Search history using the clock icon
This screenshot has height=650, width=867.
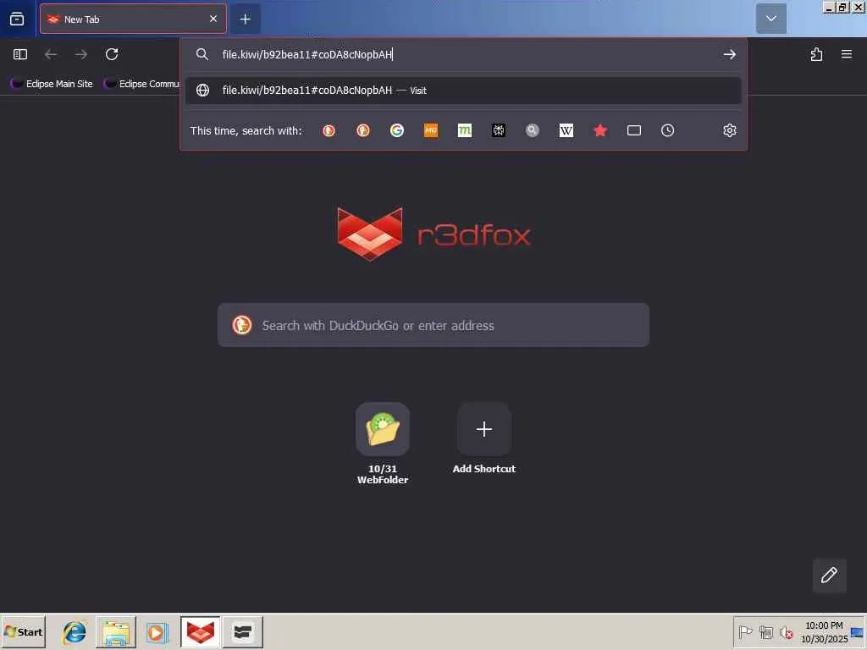(667, 130)
